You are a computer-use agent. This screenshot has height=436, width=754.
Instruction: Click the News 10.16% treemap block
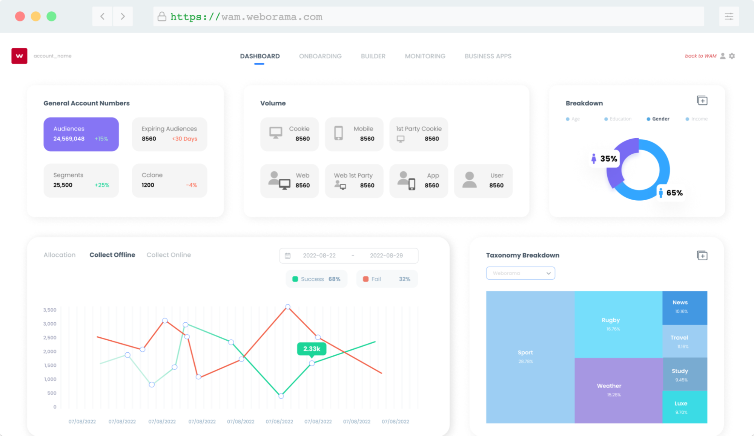[685, 308]
